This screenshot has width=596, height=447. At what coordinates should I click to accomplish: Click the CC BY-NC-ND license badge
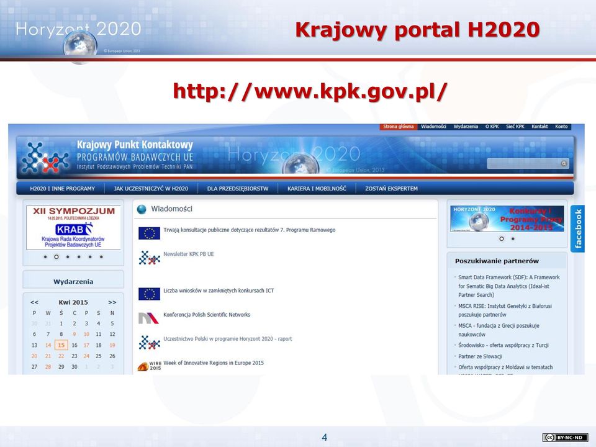(x=565, y=437)
